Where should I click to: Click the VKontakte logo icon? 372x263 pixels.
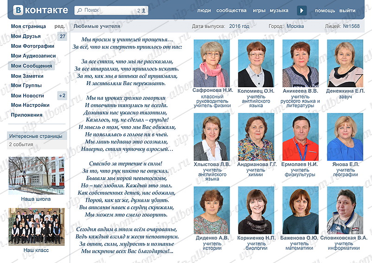[18, 10]
